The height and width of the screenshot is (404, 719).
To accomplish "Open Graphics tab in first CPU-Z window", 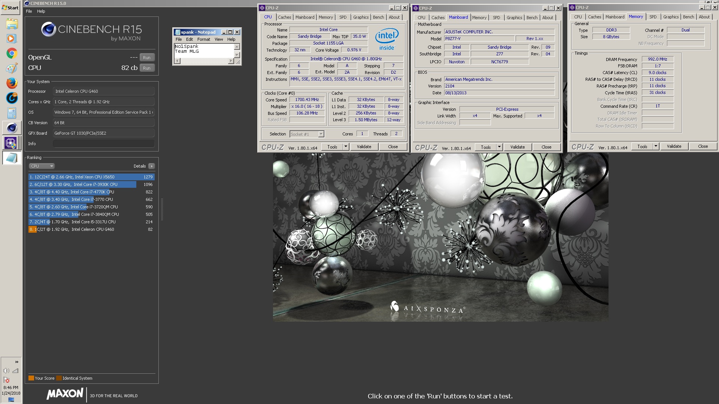I will [x=361, y=17].
